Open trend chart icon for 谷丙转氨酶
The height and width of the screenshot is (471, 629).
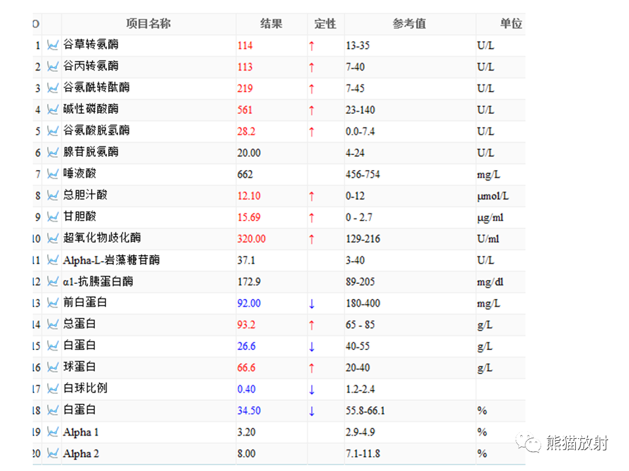coord(52,67)
